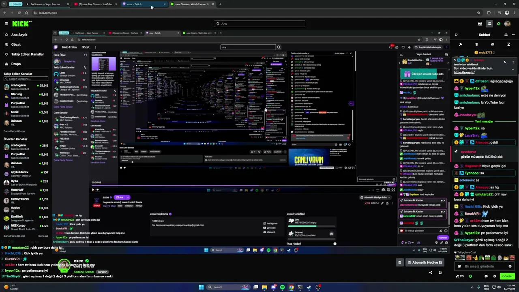Click the highlighted box icon in Kick header
519x292 pixels.
tap(489, 24)
